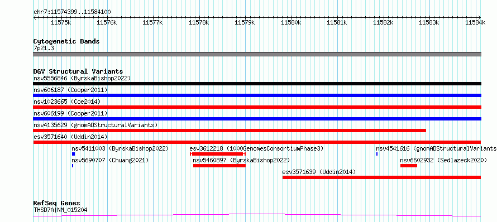Image resolution: width=497 pixels, height=222 pixels.
Task: Open the nsv606187 (Cooper2011) label
Action: 70,90
